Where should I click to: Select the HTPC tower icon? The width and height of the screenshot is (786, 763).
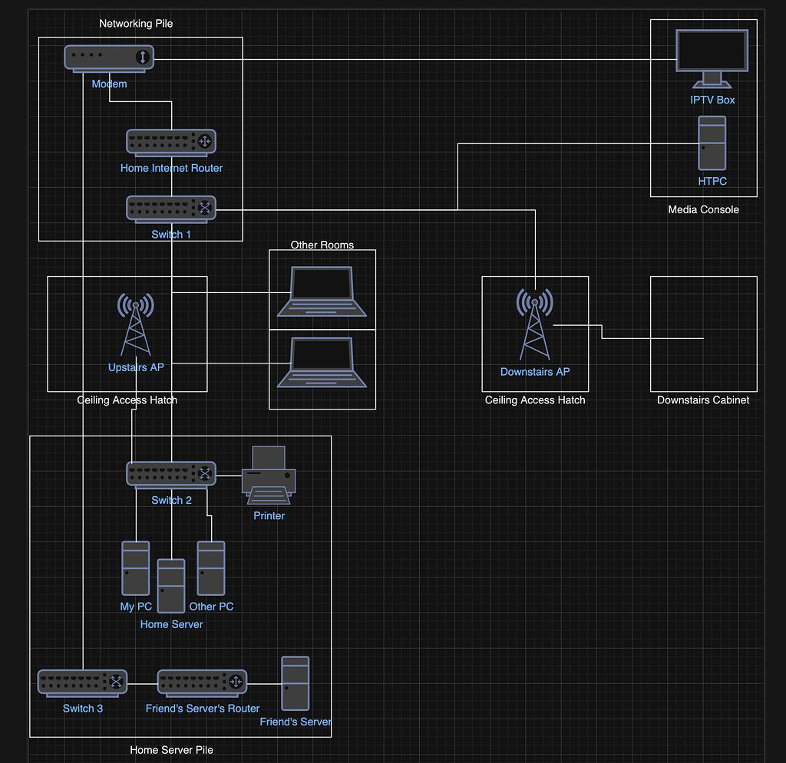[x=712, y=143]
